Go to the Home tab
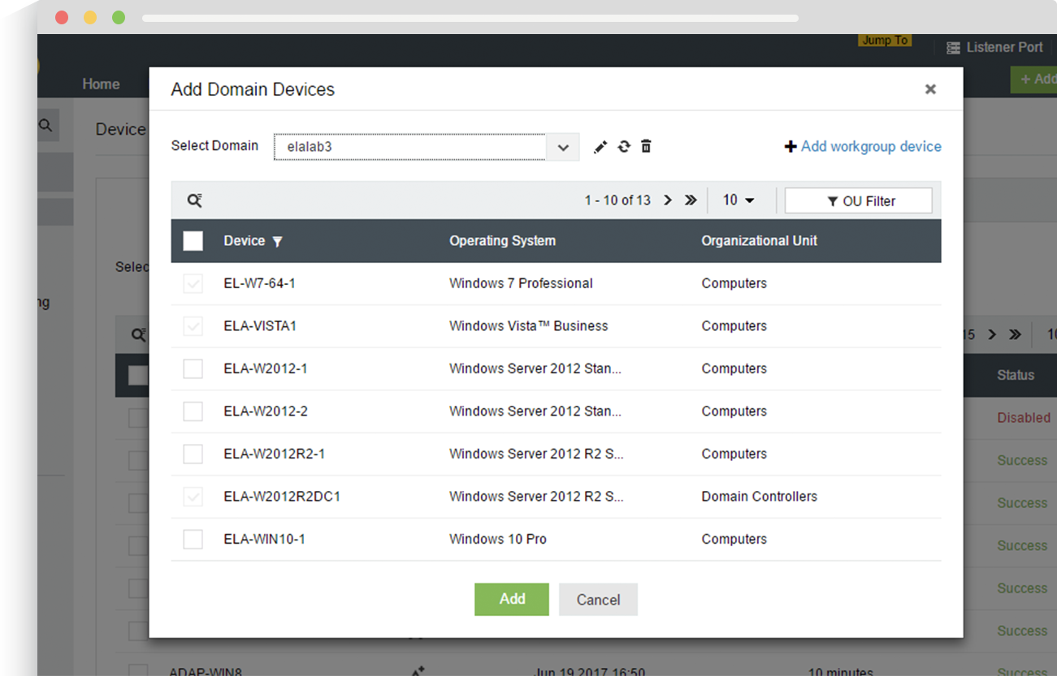The height and width of the screenshot is (676, 1057). click(101, 84)
